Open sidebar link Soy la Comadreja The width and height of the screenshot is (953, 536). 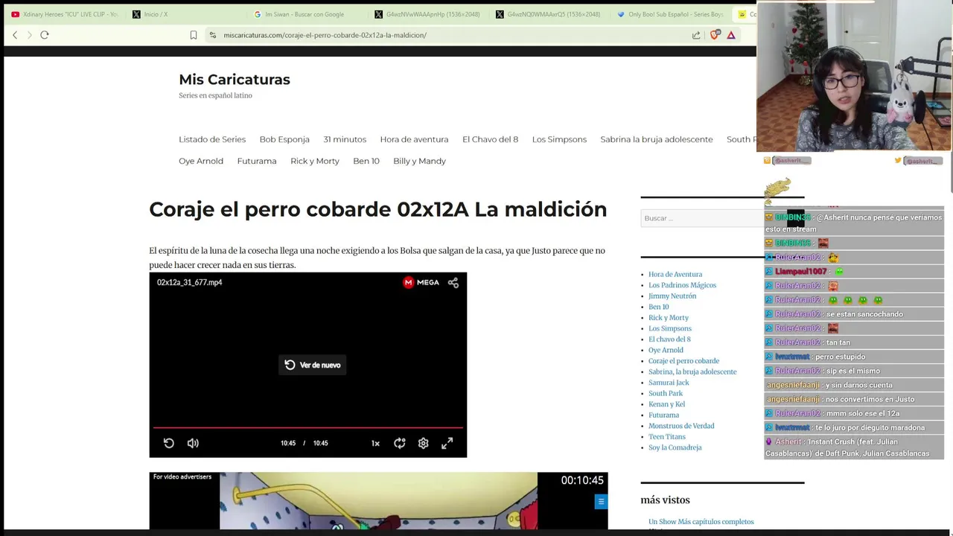675,447
